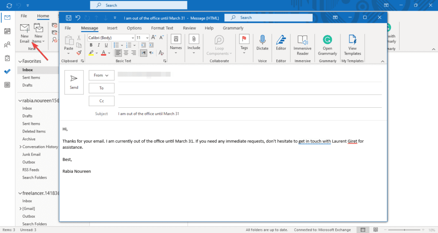
Task: Click the To recipients button
Action: 101,88
